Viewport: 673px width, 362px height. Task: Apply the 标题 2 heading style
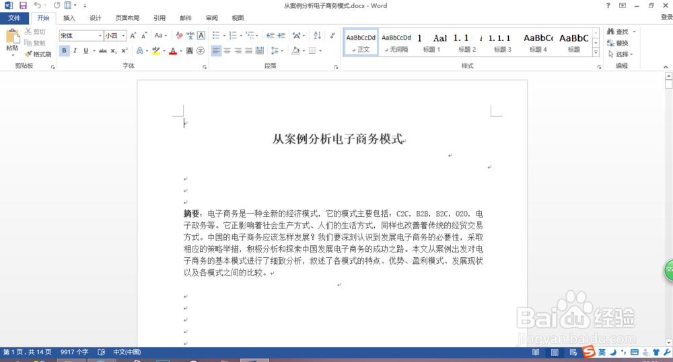click(467, 42)
